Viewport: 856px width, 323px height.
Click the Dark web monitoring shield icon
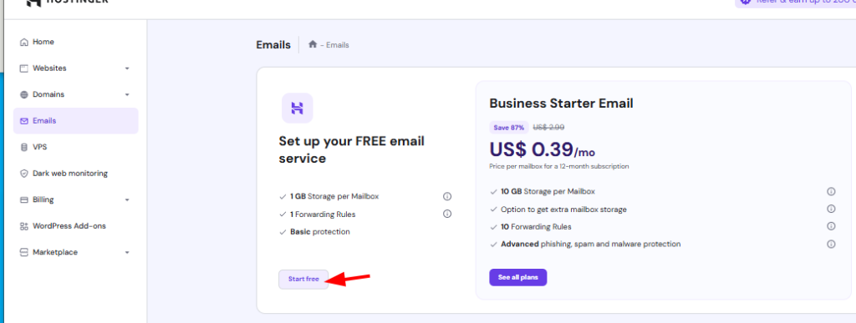point(23,174)
